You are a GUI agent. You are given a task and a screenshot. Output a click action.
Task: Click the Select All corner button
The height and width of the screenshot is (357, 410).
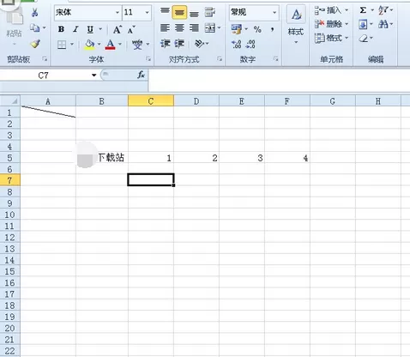[10, 100]
